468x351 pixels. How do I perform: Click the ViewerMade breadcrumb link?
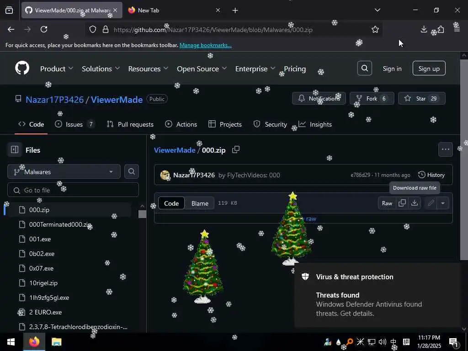pos(175,150)
